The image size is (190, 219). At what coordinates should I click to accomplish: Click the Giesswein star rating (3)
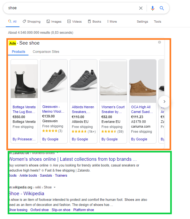click(52, 131)
